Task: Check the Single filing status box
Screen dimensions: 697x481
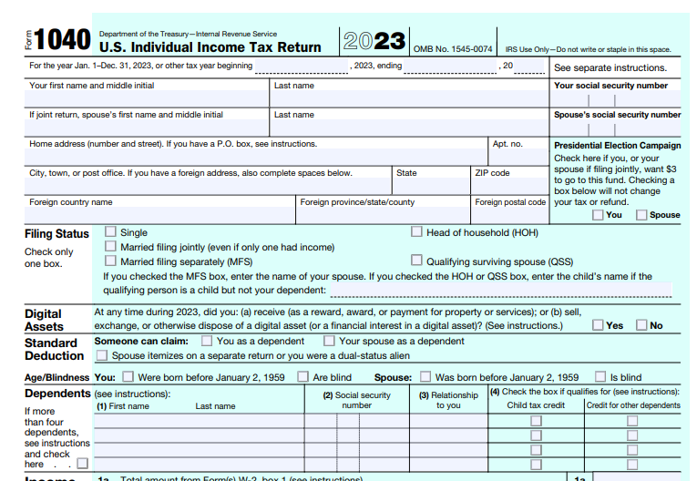Action: 110,231
